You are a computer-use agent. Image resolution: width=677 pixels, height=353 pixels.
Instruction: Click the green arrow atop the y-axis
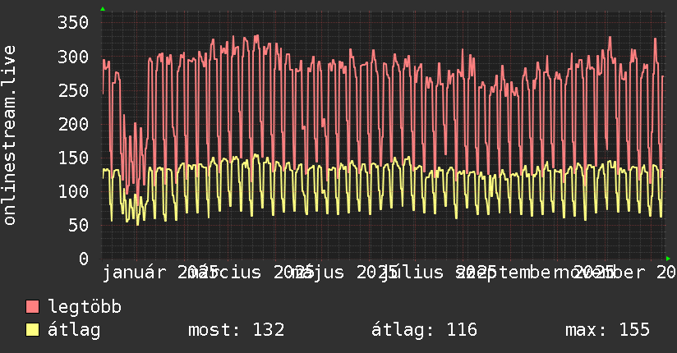tap(103, 9)
